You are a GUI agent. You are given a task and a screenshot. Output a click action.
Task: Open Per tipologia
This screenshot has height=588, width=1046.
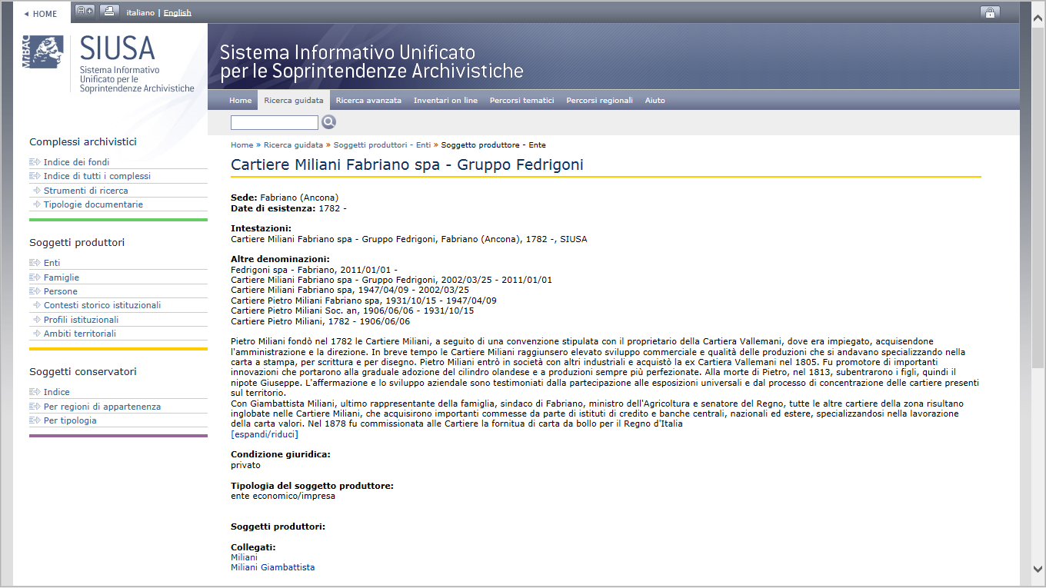(x=70, y=420)
